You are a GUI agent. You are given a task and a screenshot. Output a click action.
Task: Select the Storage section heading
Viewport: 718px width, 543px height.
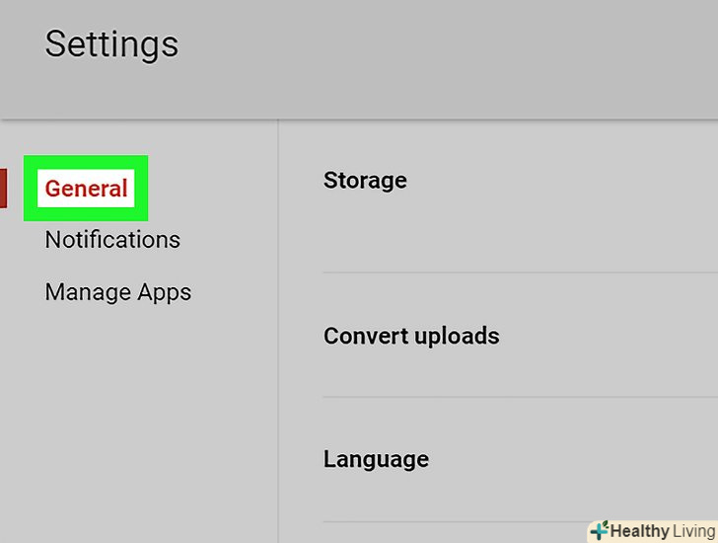click(365, 181)
